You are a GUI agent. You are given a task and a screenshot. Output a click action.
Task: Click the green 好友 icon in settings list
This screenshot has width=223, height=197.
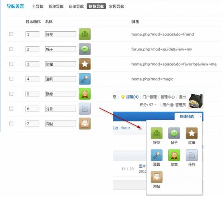(x=85, y=34)
